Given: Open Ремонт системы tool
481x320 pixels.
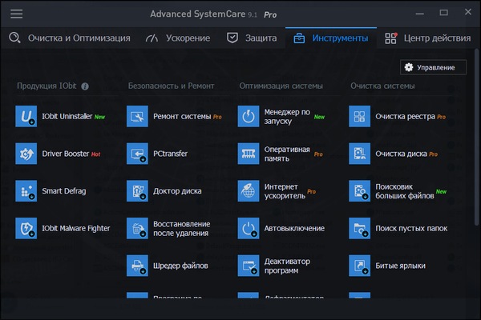Looking at the screenshot, I should point(138,117).
